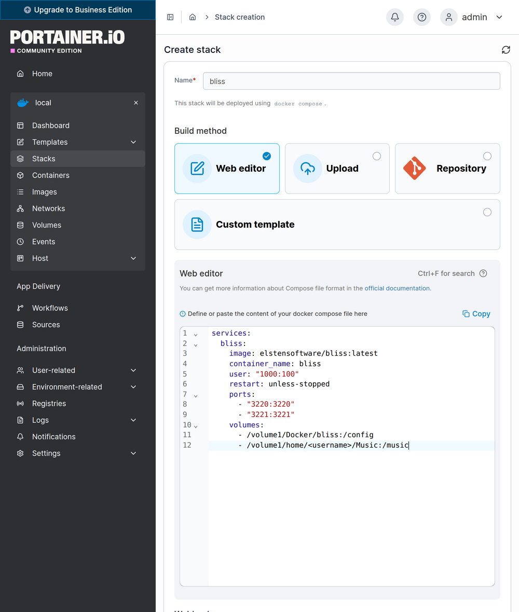Open the help question mark icon in the header
Image resolution: width=519 pixels, height=612 pixels.
[x=422, y=17]
